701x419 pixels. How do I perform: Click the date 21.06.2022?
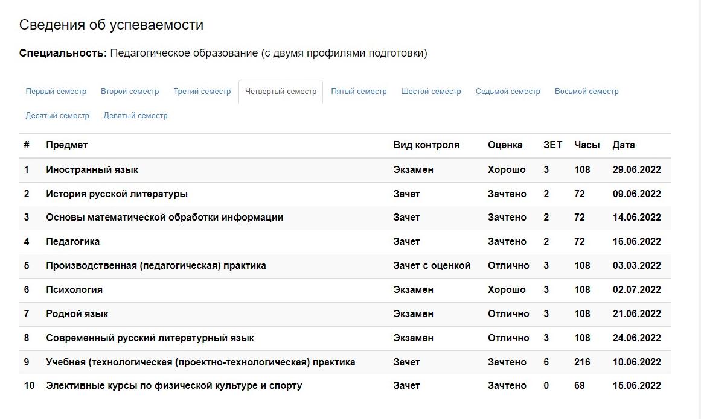pos(636,313)
